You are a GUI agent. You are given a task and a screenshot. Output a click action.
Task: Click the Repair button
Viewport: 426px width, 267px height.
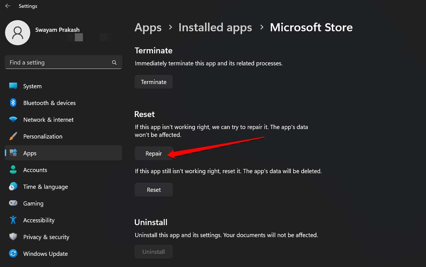point(154,153)
